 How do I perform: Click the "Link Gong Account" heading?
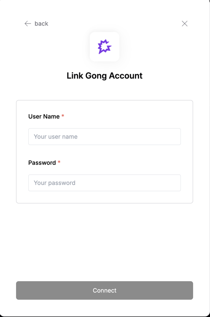(105, 76)
